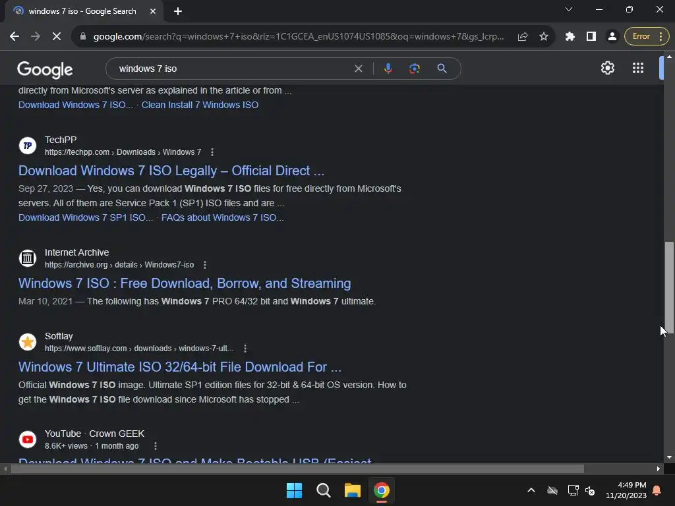The height and width of the screenshot is (506, 675).
Task: Clear the search box text
Action: click(358, 69)
